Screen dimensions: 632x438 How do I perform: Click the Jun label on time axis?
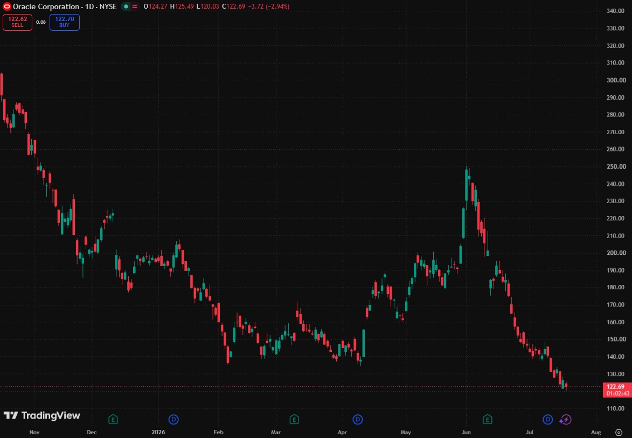tap(466, 433)
